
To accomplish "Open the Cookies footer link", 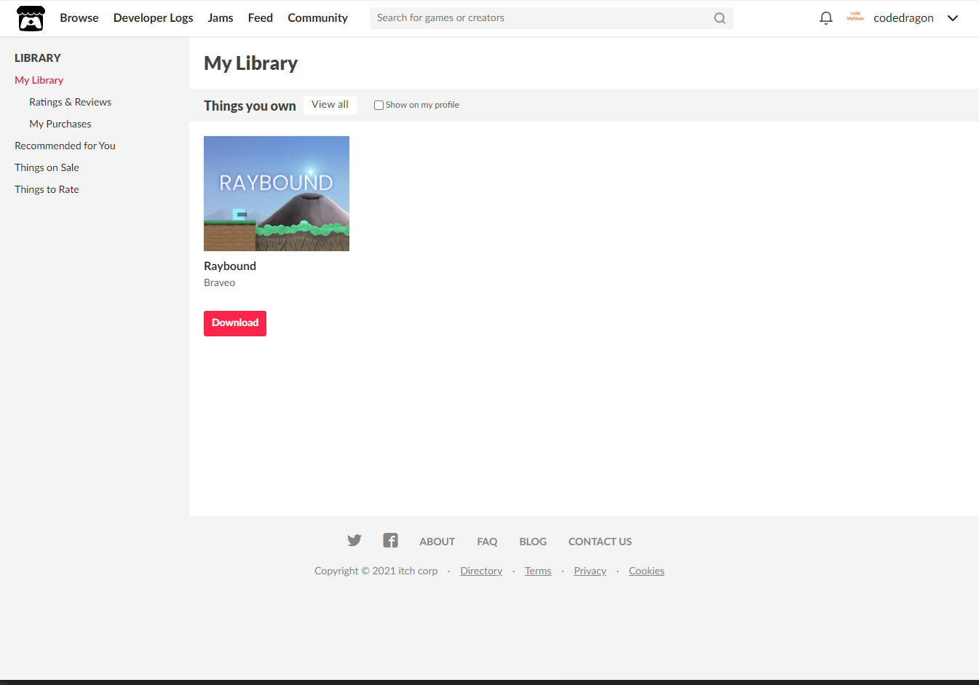I will click(646, 571).
